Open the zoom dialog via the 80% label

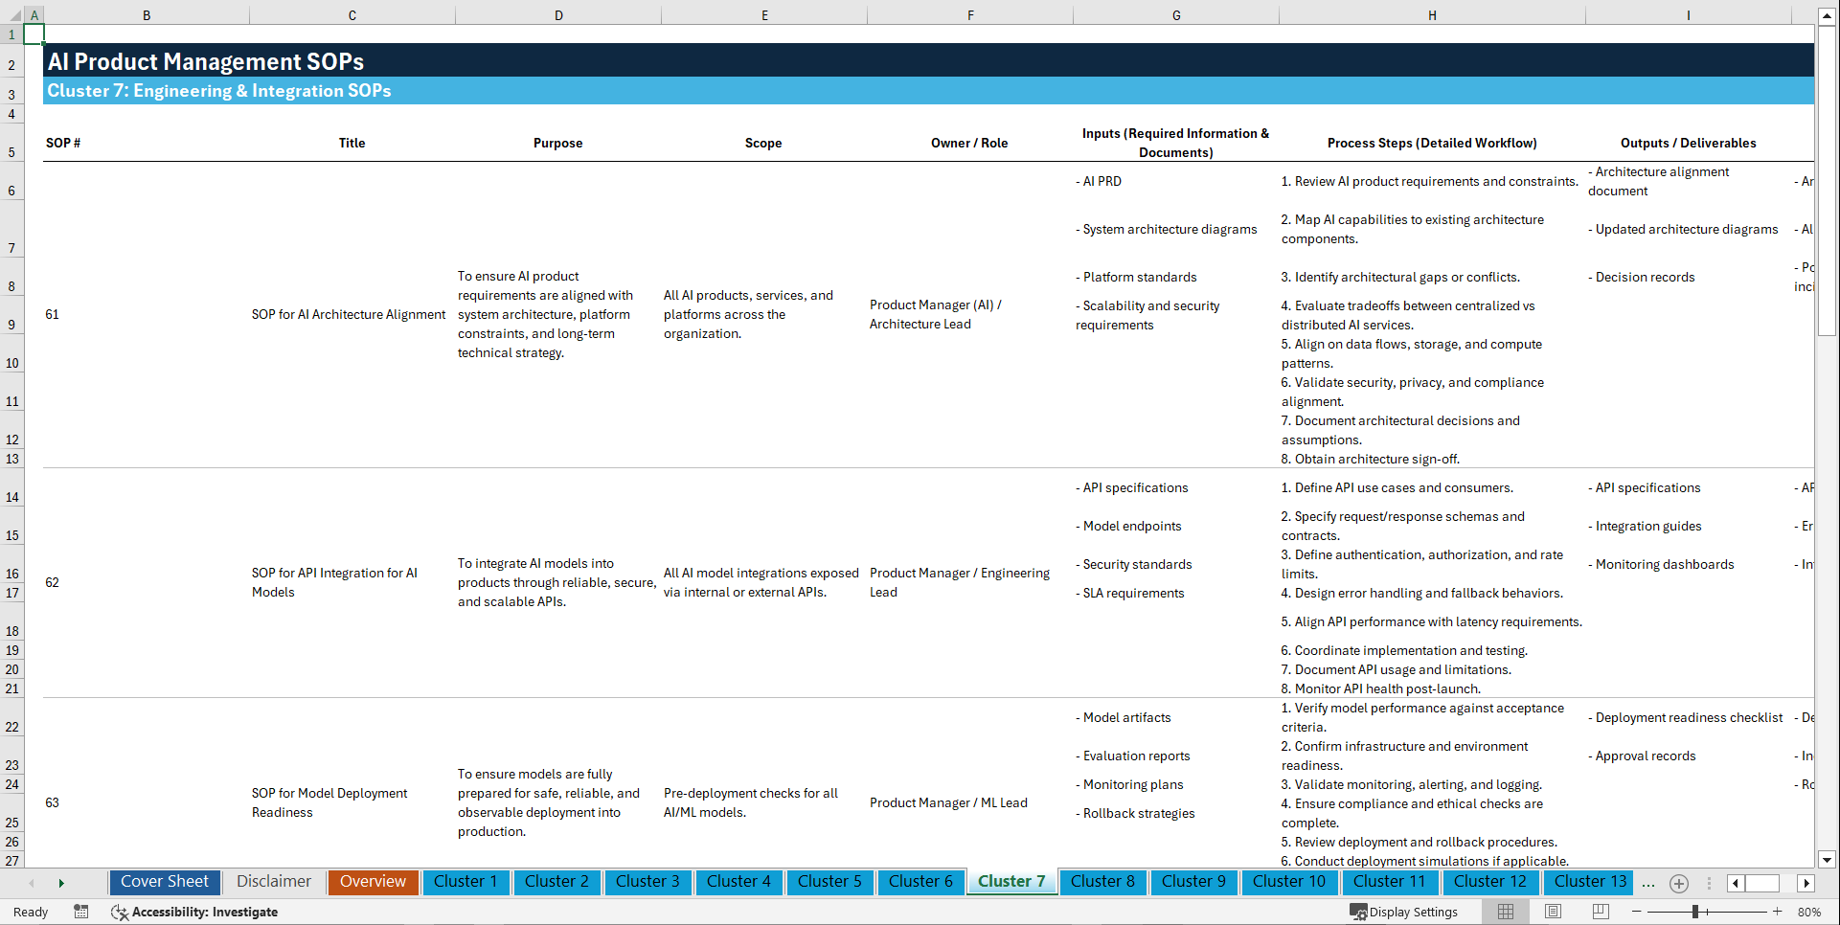[x=1809, y=912]
